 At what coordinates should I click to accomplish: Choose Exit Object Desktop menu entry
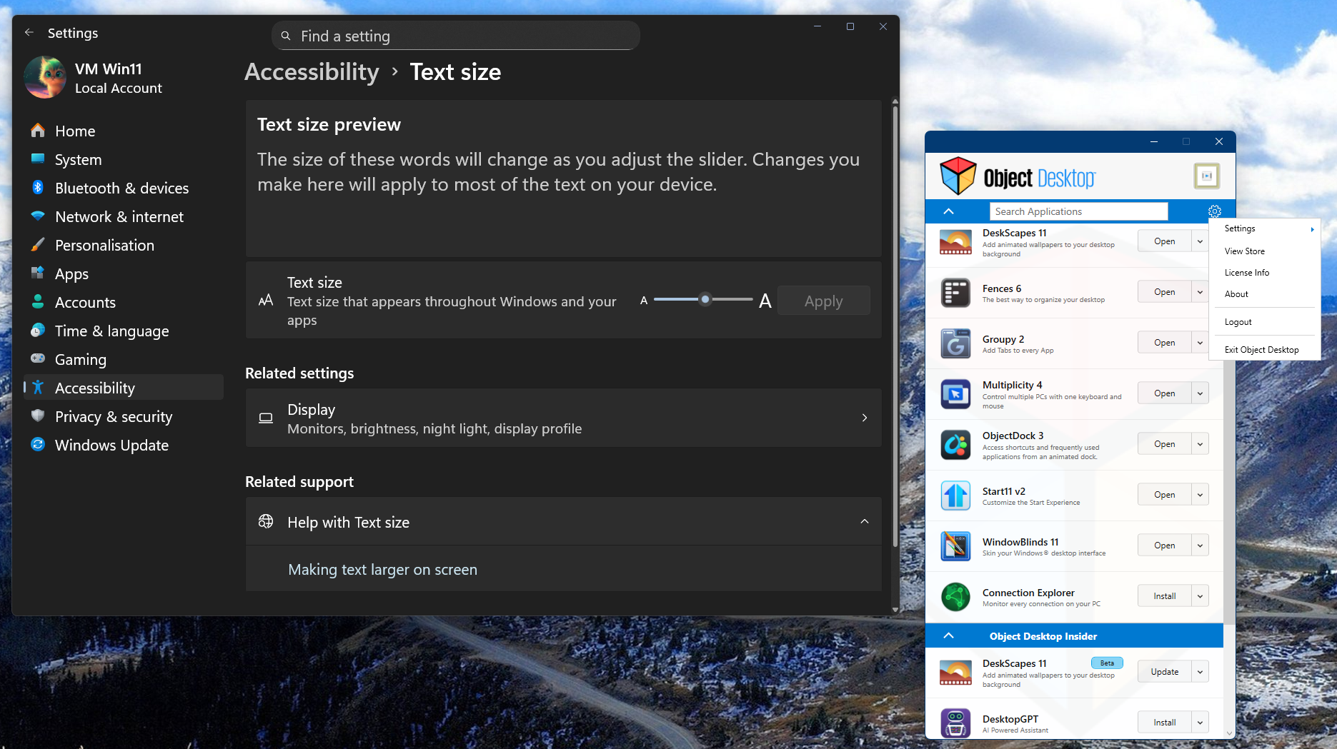tap(1261, 350)
